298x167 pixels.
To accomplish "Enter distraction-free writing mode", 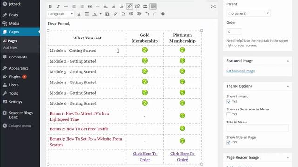I will point(213,6).
